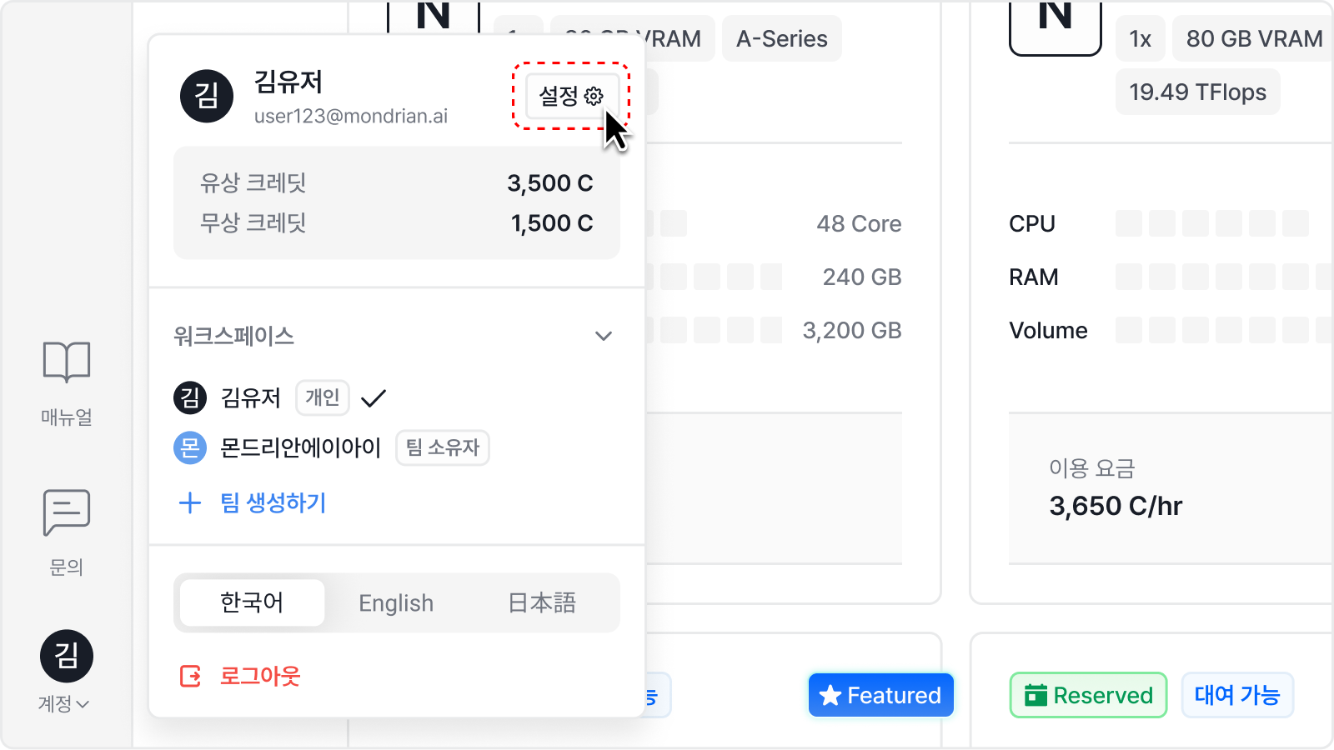This screenshot has height=750, width=1334.
Task: Click the 김유저 profile avatar in popup header
Action: click(x=207, y=96)
